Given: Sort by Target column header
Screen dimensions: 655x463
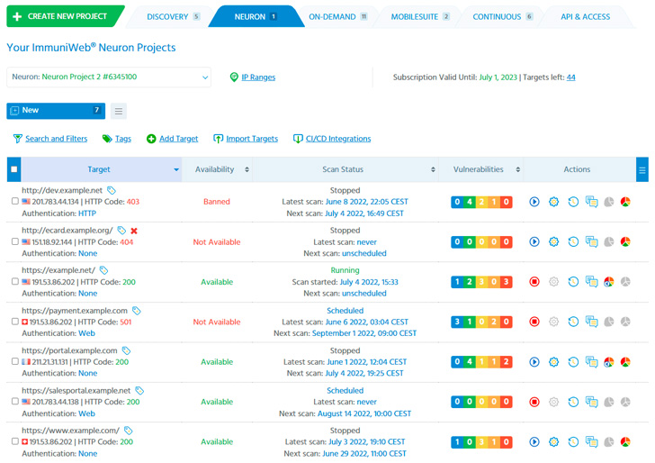Looking at the screenshot, I should tap(101, 169).
